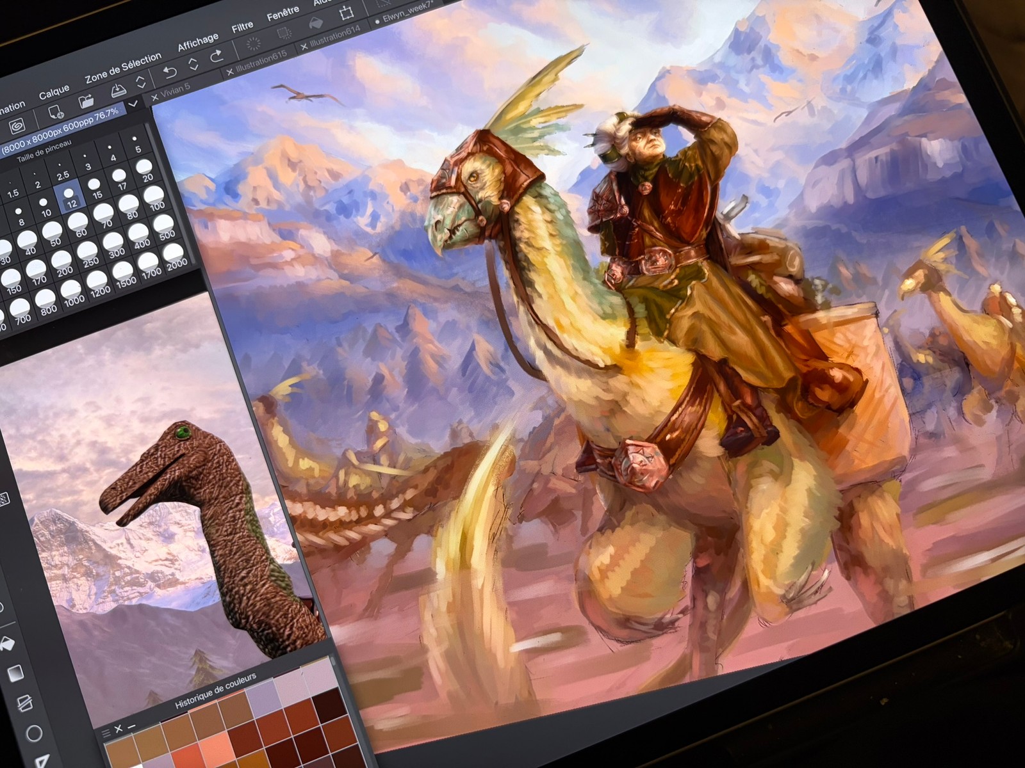The image size is (1025, 768).
Task: Set brush size to 250
Action: (x=88, y=253)
